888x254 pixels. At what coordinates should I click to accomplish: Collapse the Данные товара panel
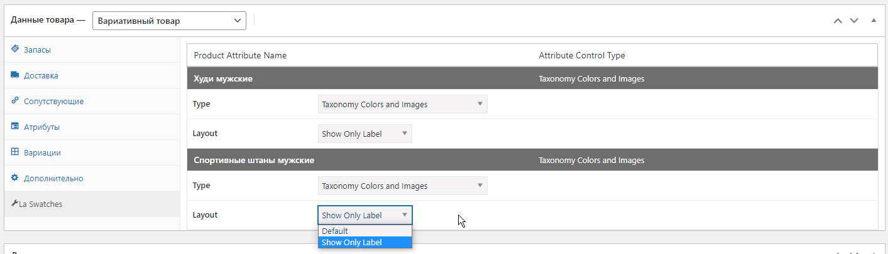point(874,21)
